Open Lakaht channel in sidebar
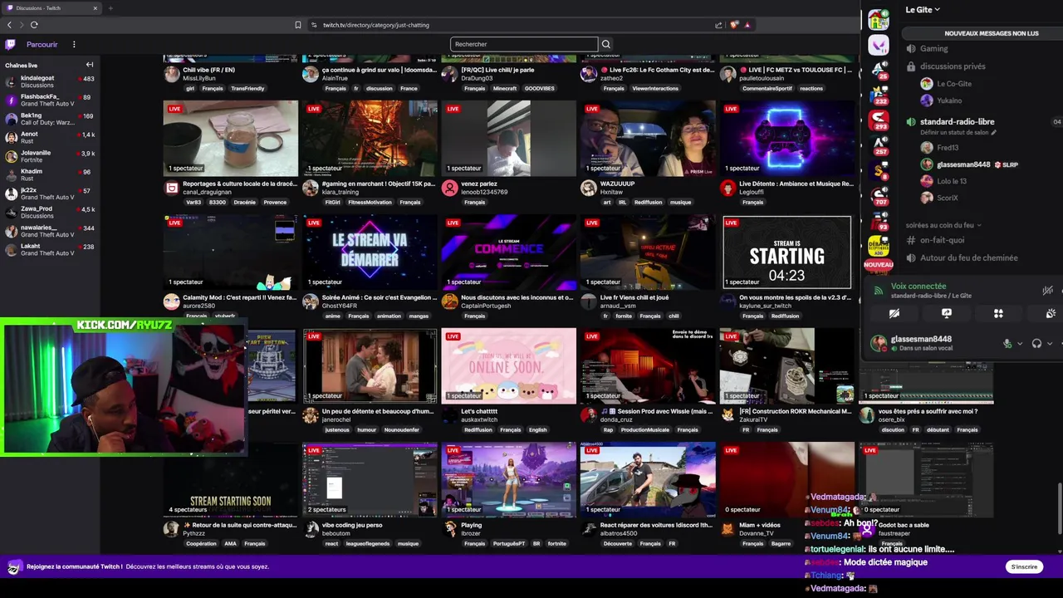The height and width of the screenshot is (598, 1063). coord(50,249)
